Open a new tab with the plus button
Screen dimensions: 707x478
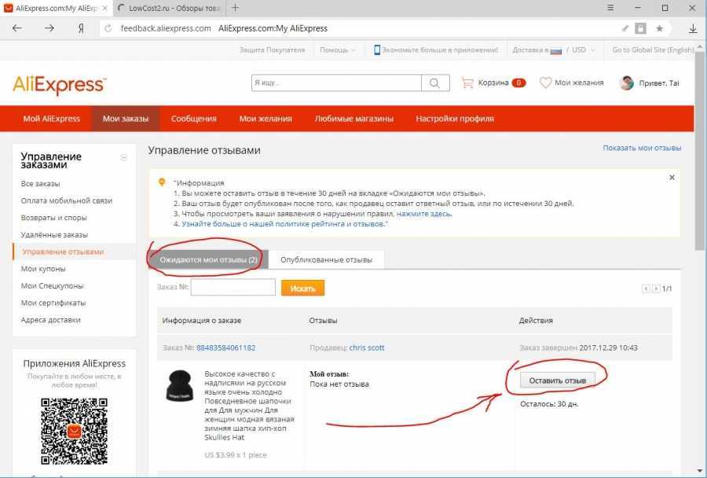pyautogui.click(x=235, y=8)
